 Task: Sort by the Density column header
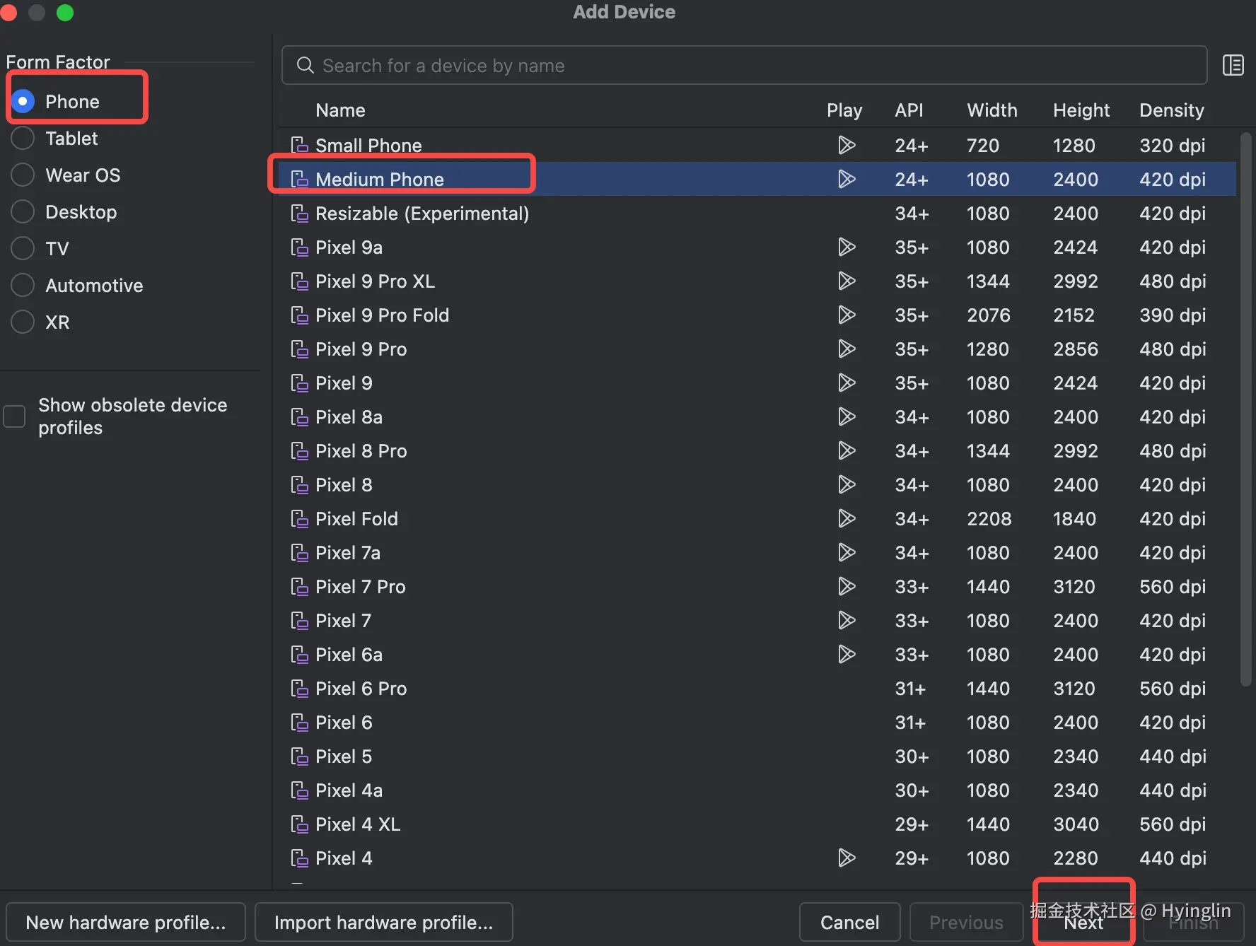(1172, 110)
